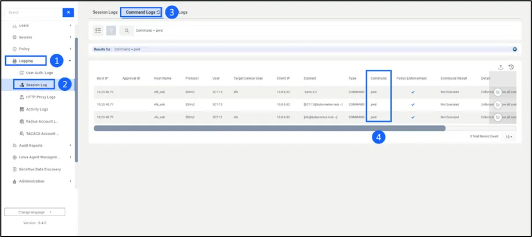
Task: Click the Host Name column header
Action: 162,78
